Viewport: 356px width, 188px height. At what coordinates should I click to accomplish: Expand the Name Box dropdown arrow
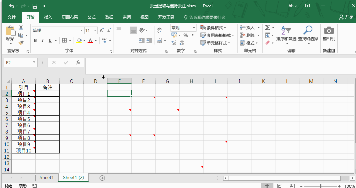coord(34,62)
